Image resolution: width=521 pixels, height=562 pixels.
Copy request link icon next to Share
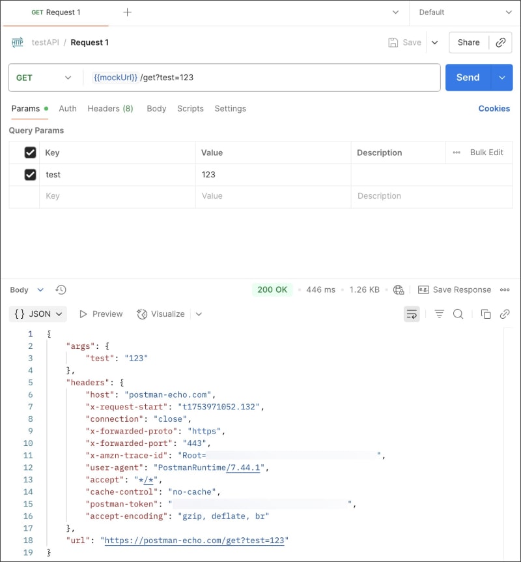click(501, 42)
